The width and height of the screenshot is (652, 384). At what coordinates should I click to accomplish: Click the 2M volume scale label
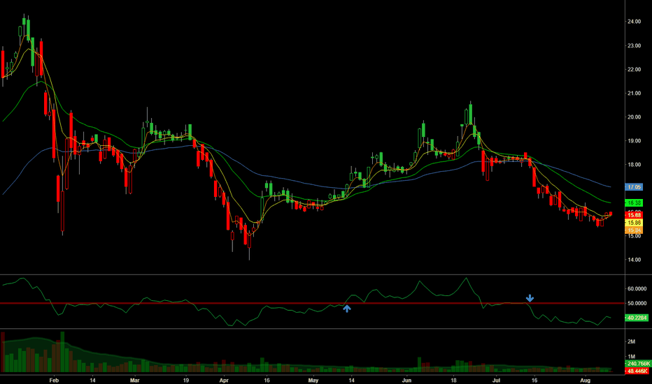(631, 341)
